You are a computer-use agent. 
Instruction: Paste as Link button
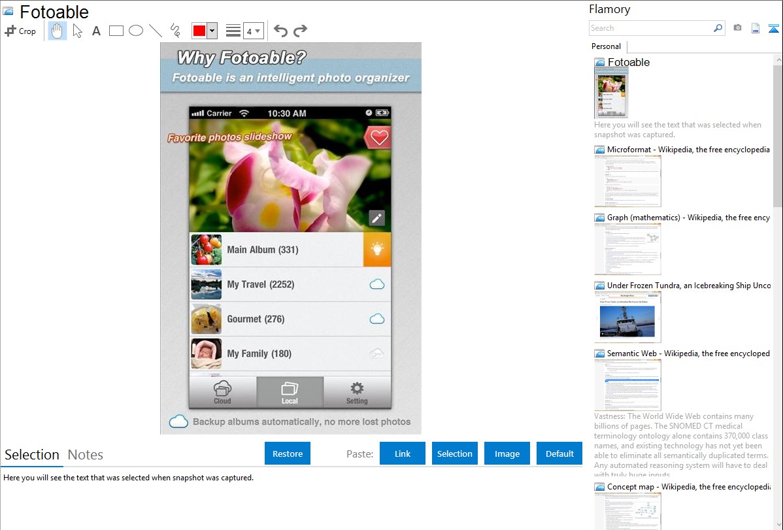[x=403, y=454]
